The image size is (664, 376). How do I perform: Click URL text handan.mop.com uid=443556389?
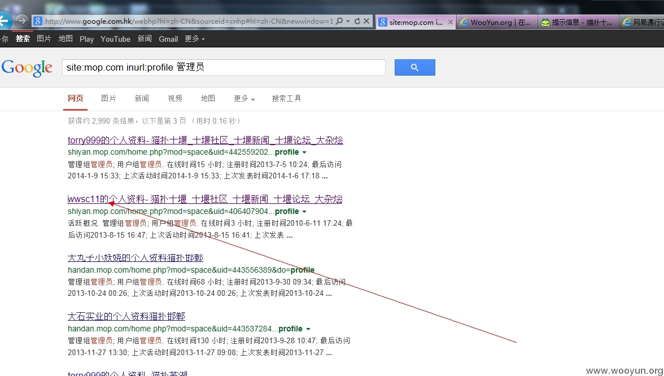191,270
